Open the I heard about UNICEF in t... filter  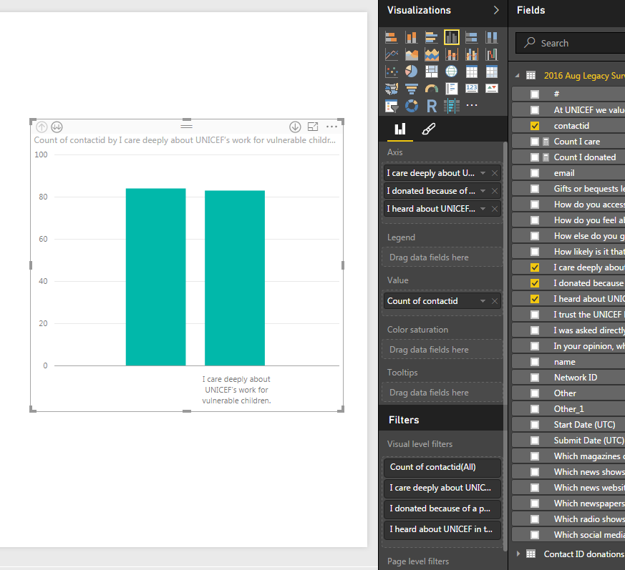pos(442,529)
